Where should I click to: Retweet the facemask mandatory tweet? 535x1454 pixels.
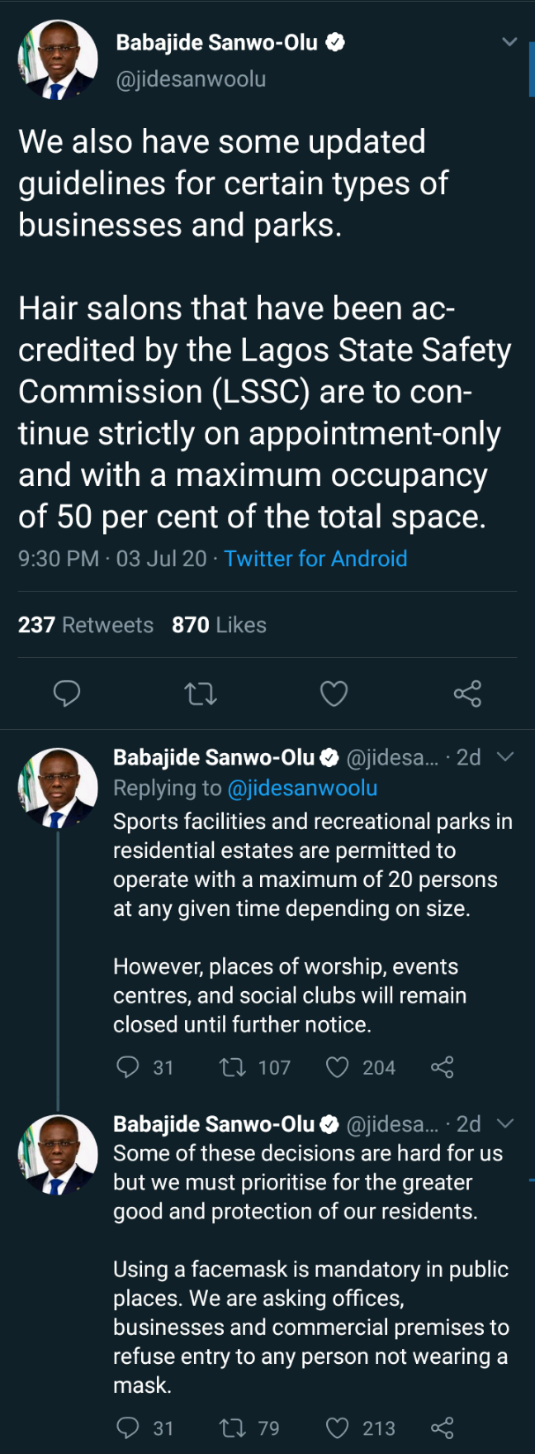[x=233, y=1428]
